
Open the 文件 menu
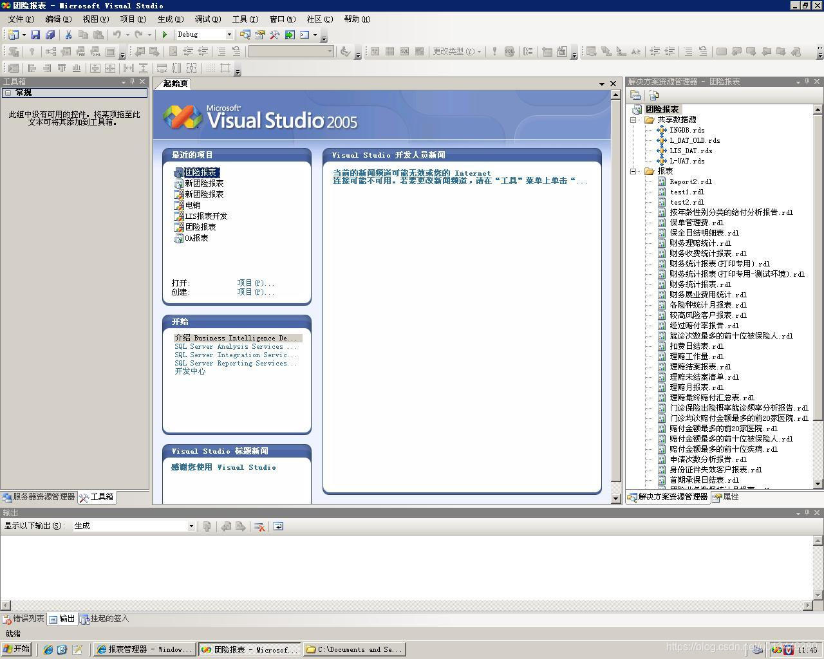click(x=21, y=19)
